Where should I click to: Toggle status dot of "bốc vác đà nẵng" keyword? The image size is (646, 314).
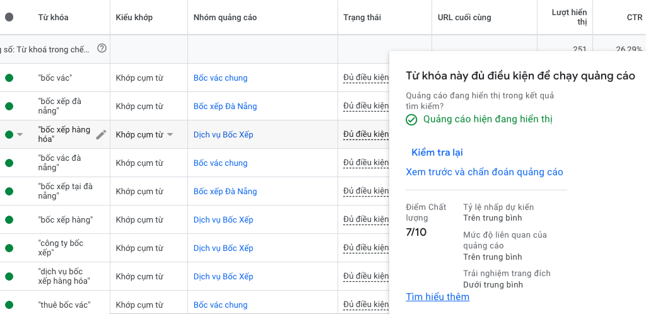click(9, 163)
